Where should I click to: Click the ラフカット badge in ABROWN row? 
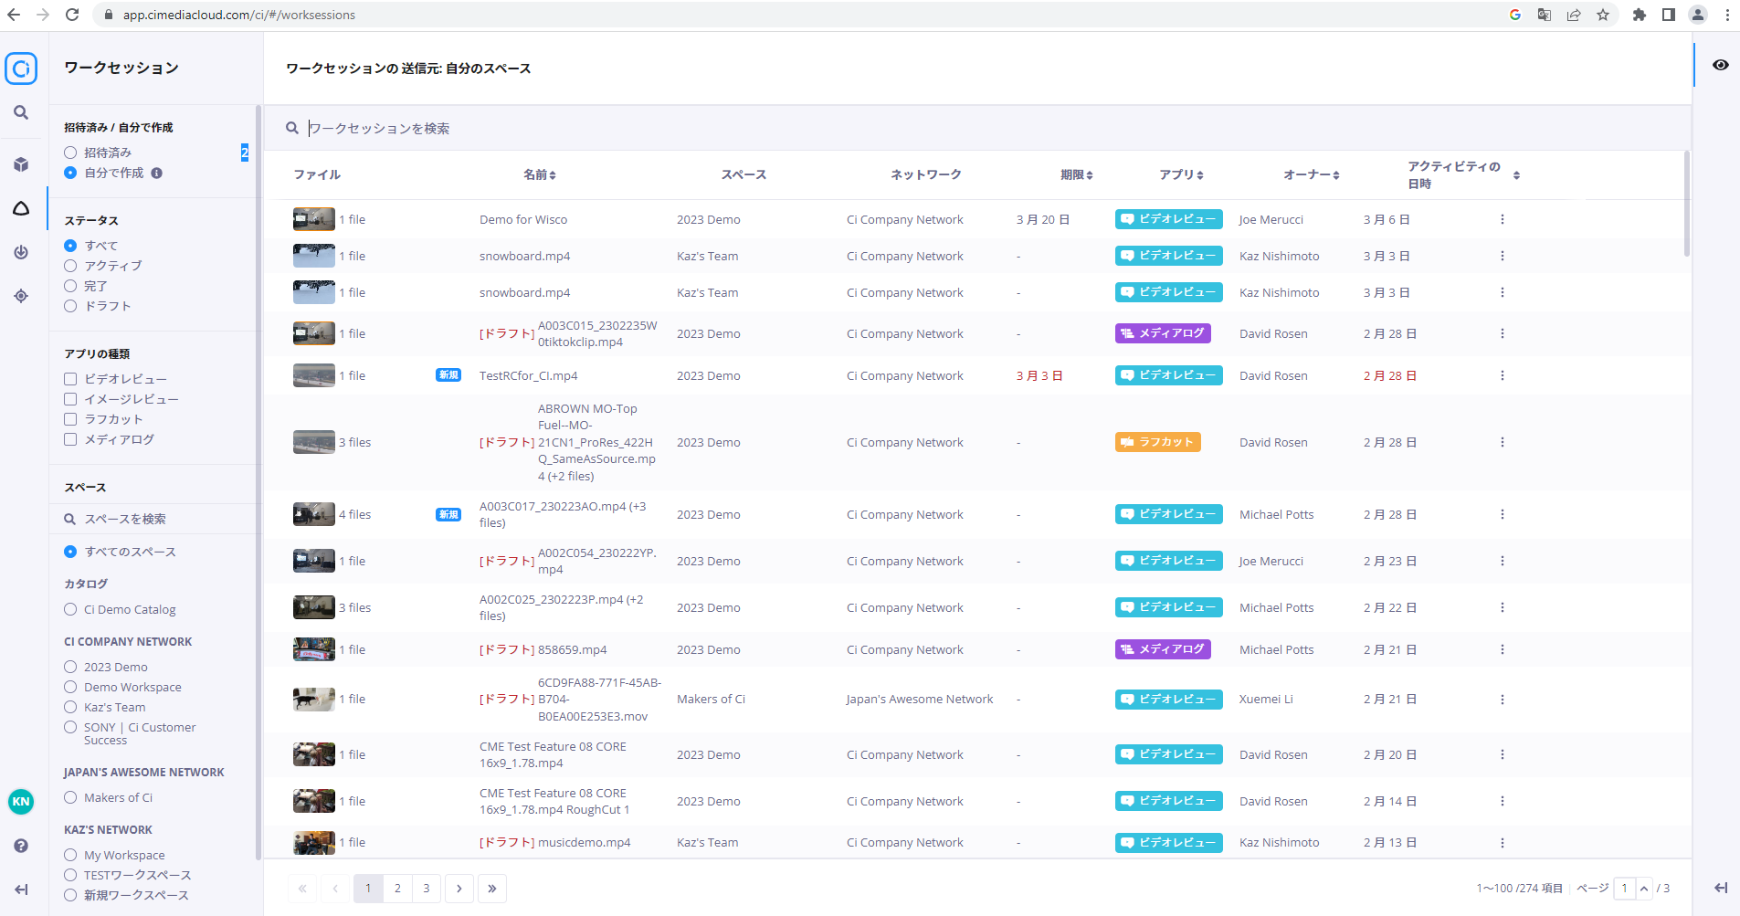click(1157, 442)
